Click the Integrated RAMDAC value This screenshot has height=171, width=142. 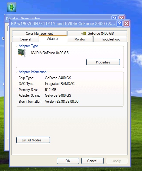[x=60, y=84]
